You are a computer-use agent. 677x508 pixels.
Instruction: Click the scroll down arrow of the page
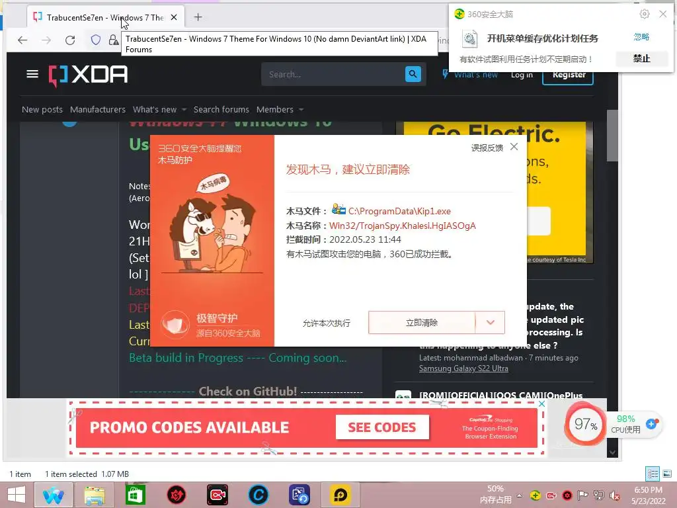pos(612,452)
